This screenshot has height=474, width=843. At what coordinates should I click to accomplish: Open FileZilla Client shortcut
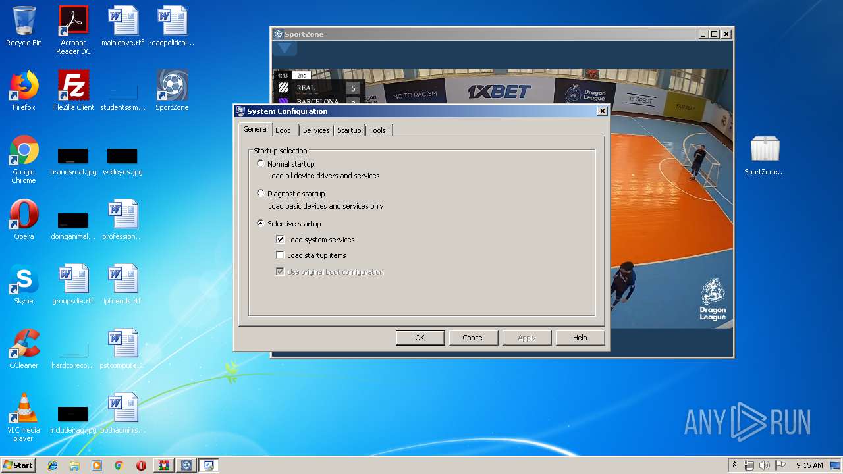73,91
